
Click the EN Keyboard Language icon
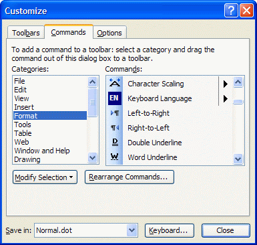[x=115, y=98]
